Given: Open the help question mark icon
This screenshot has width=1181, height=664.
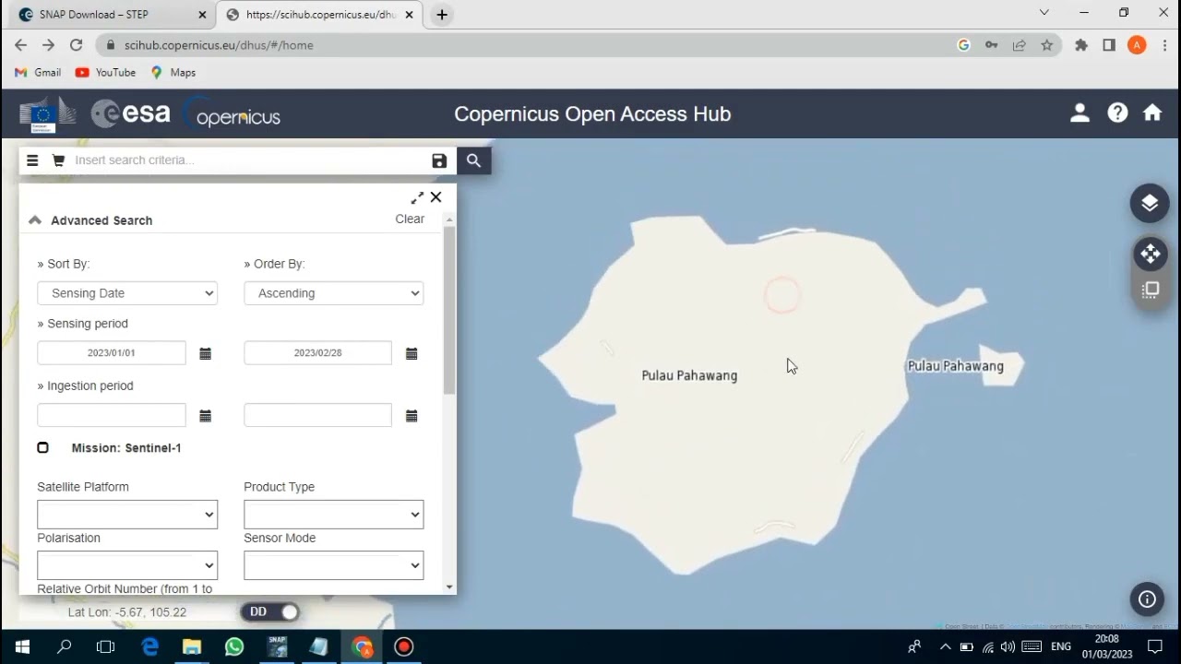Looking at the screenshot, I should point(1117,113).
